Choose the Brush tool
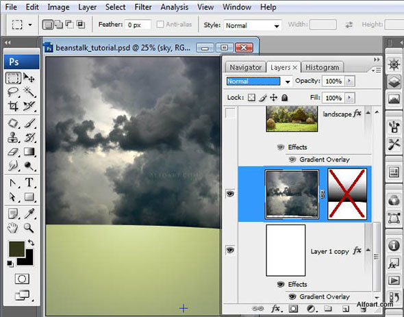 pos(29,123)
